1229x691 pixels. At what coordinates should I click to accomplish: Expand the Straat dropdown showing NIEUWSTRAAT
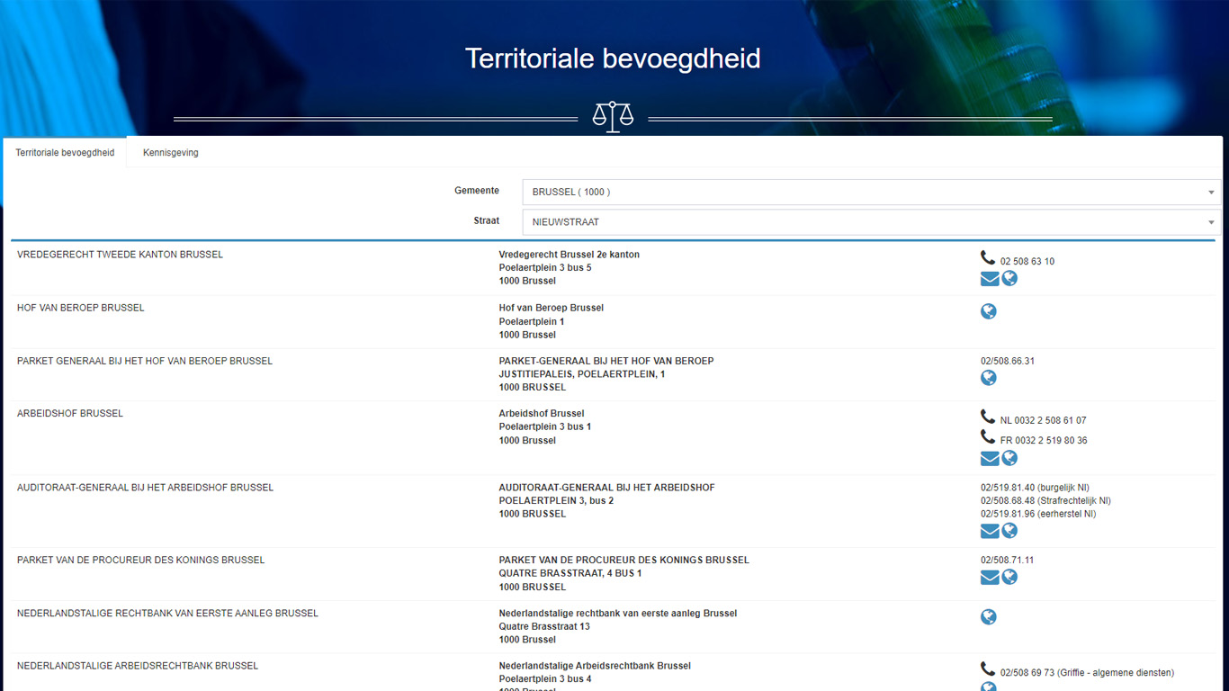click(x=871, y=222)
